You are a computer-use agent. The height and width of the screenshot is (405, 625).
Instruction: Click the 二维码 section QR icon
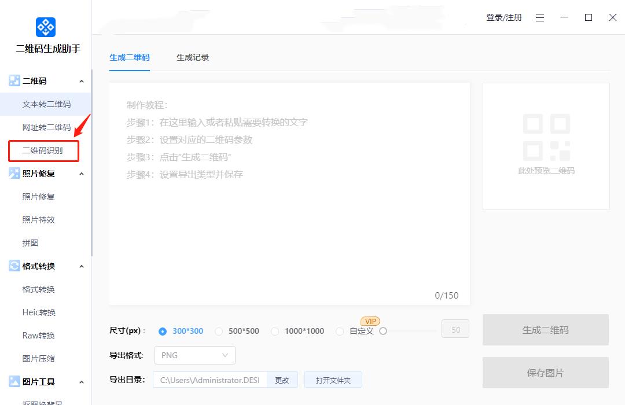click(14, 81)
